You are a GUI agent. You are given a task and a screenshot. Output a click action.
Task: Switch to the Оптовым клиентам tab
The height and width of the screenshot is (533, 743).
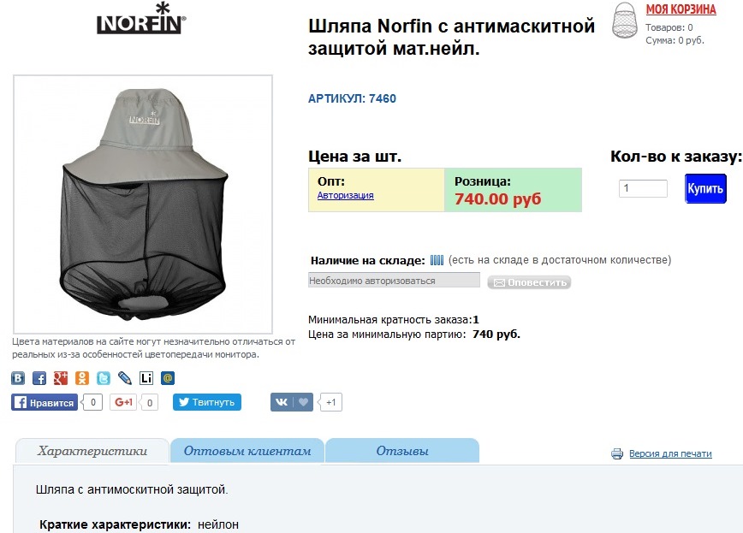[x=247, y=451]
